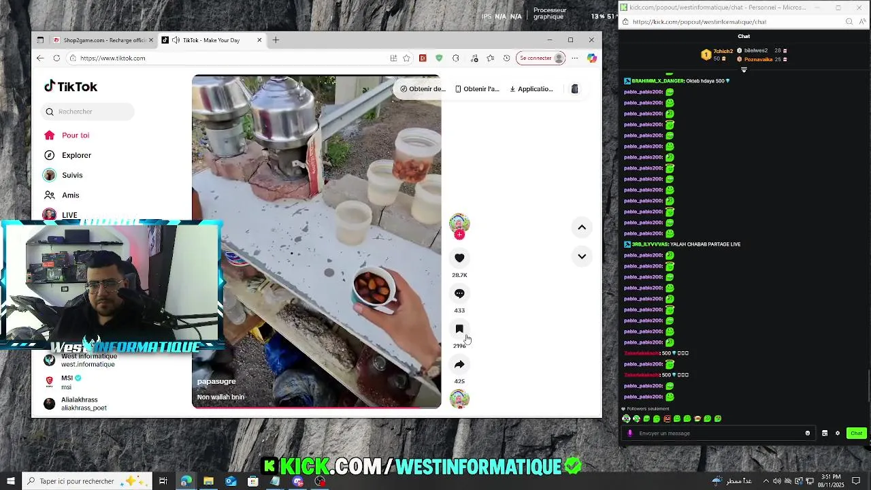Click the TikTok logo

71,86
